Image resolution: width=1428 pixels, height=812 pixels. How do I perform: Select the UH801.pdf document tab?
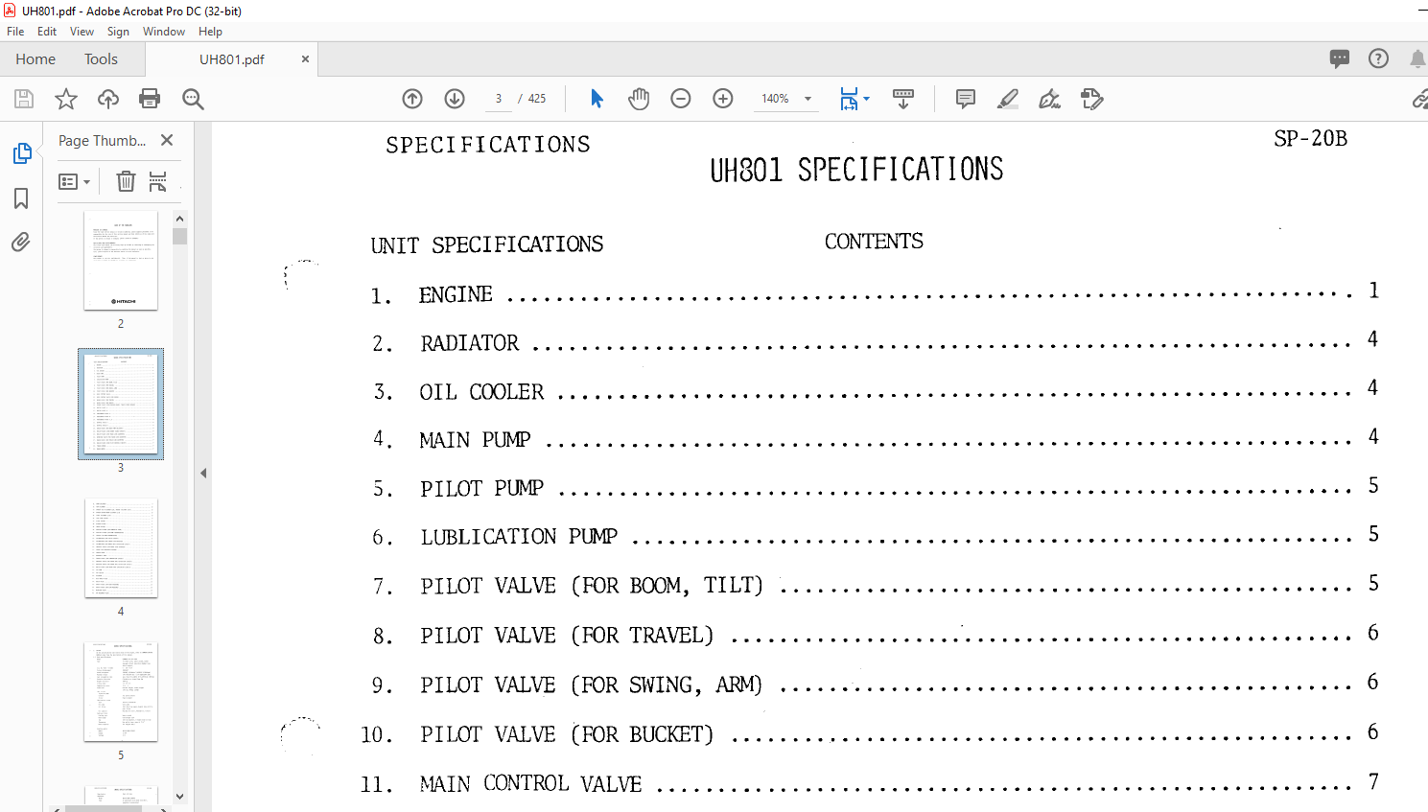click(232, 58)
